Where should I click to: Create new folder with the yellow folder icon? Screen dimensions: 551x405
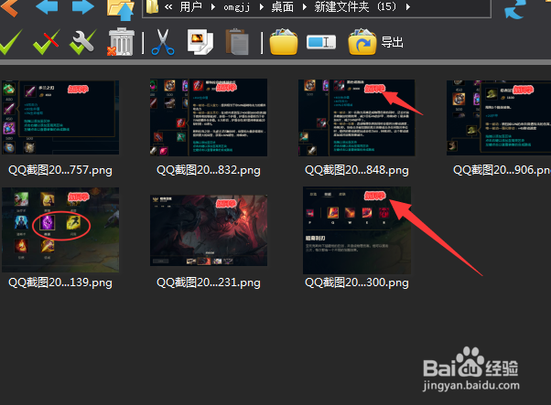coord(284,42)
